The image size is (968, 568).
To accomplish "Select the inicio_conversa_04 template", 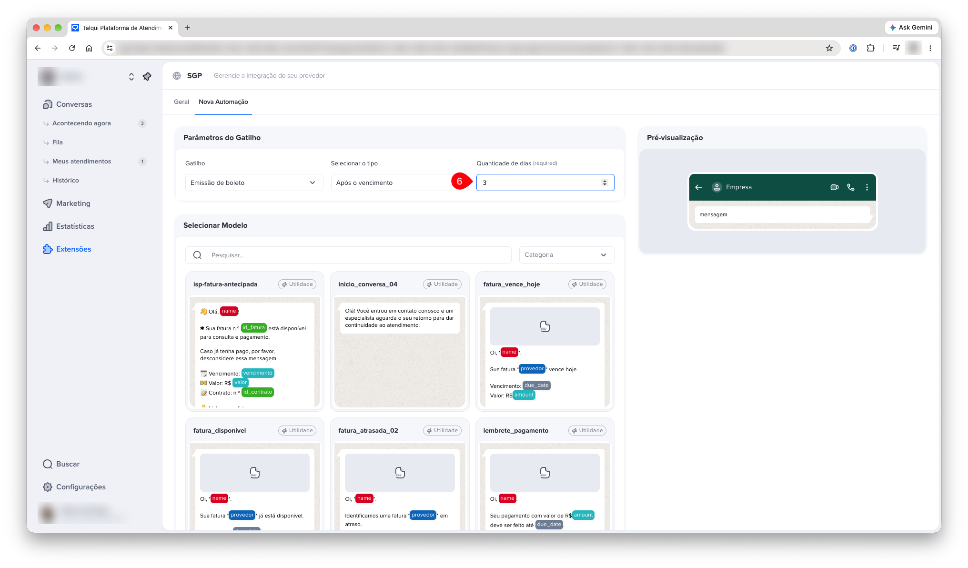I will point(400,341).
